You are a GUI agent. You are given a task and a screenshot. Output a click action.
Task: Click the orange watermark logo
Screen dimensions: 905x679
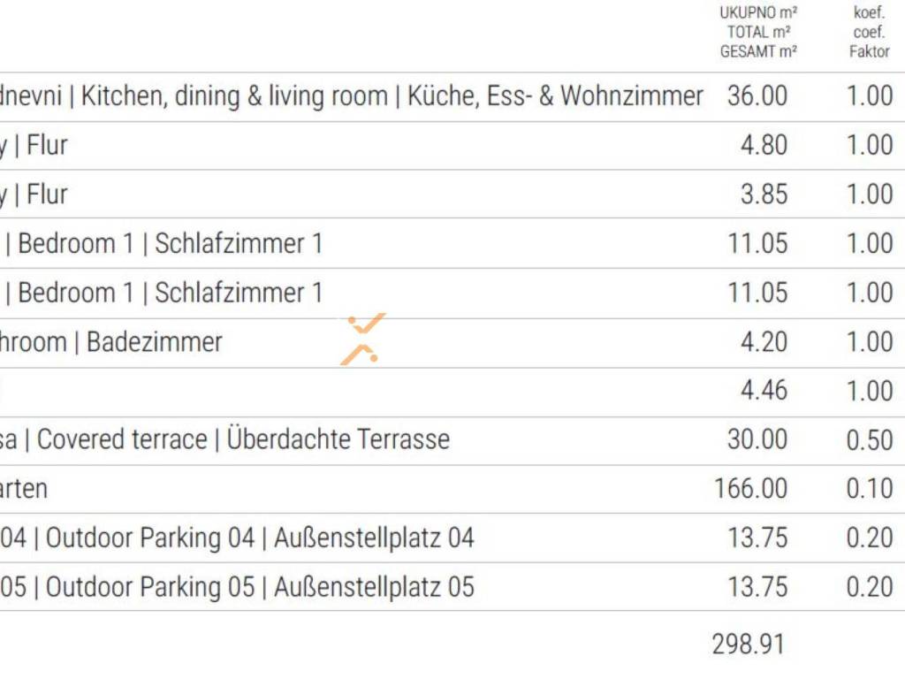(363, 339)
